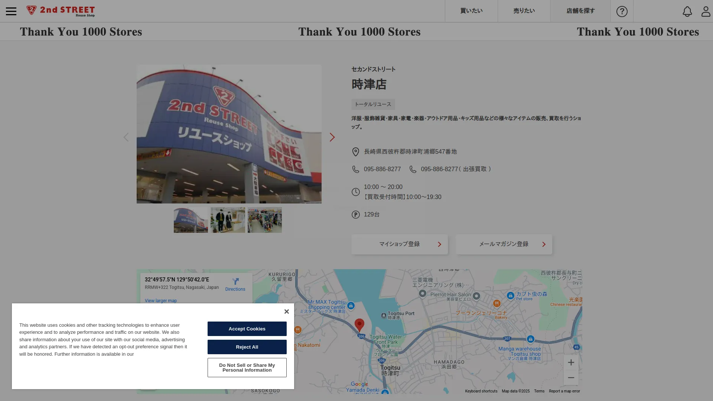The height and width of the screenshot is (401, 713).
Task: Click the middle Thank You 1000 Stores banner
Action: (359, 32)
